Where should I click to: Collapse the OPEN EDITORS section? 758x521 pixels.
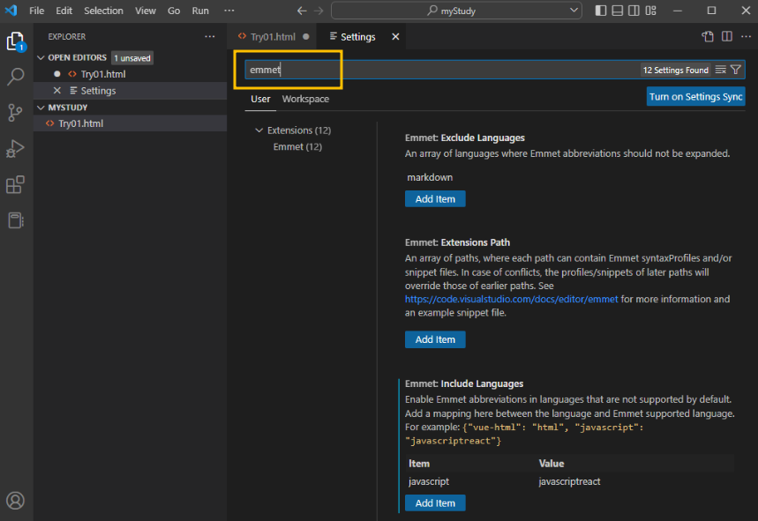(41, 57)
